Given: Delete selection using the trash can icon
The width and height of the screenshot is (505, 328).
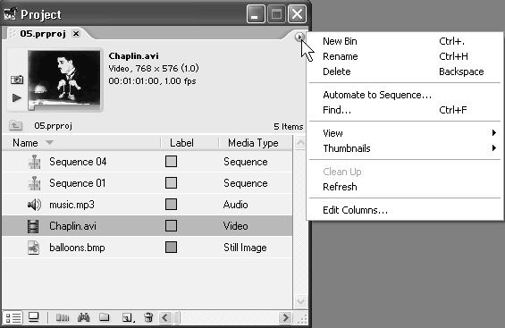Looking at the screenshot, I should [x=148, y=317].
